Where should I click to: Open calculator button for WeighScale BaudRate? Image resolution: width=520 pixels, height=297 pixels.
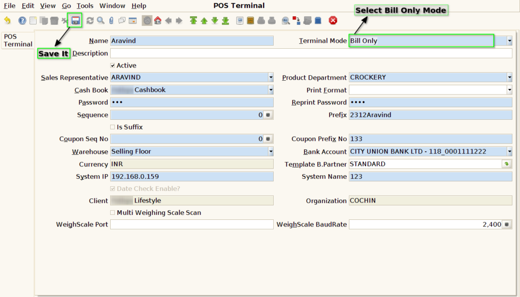[506, 224]
